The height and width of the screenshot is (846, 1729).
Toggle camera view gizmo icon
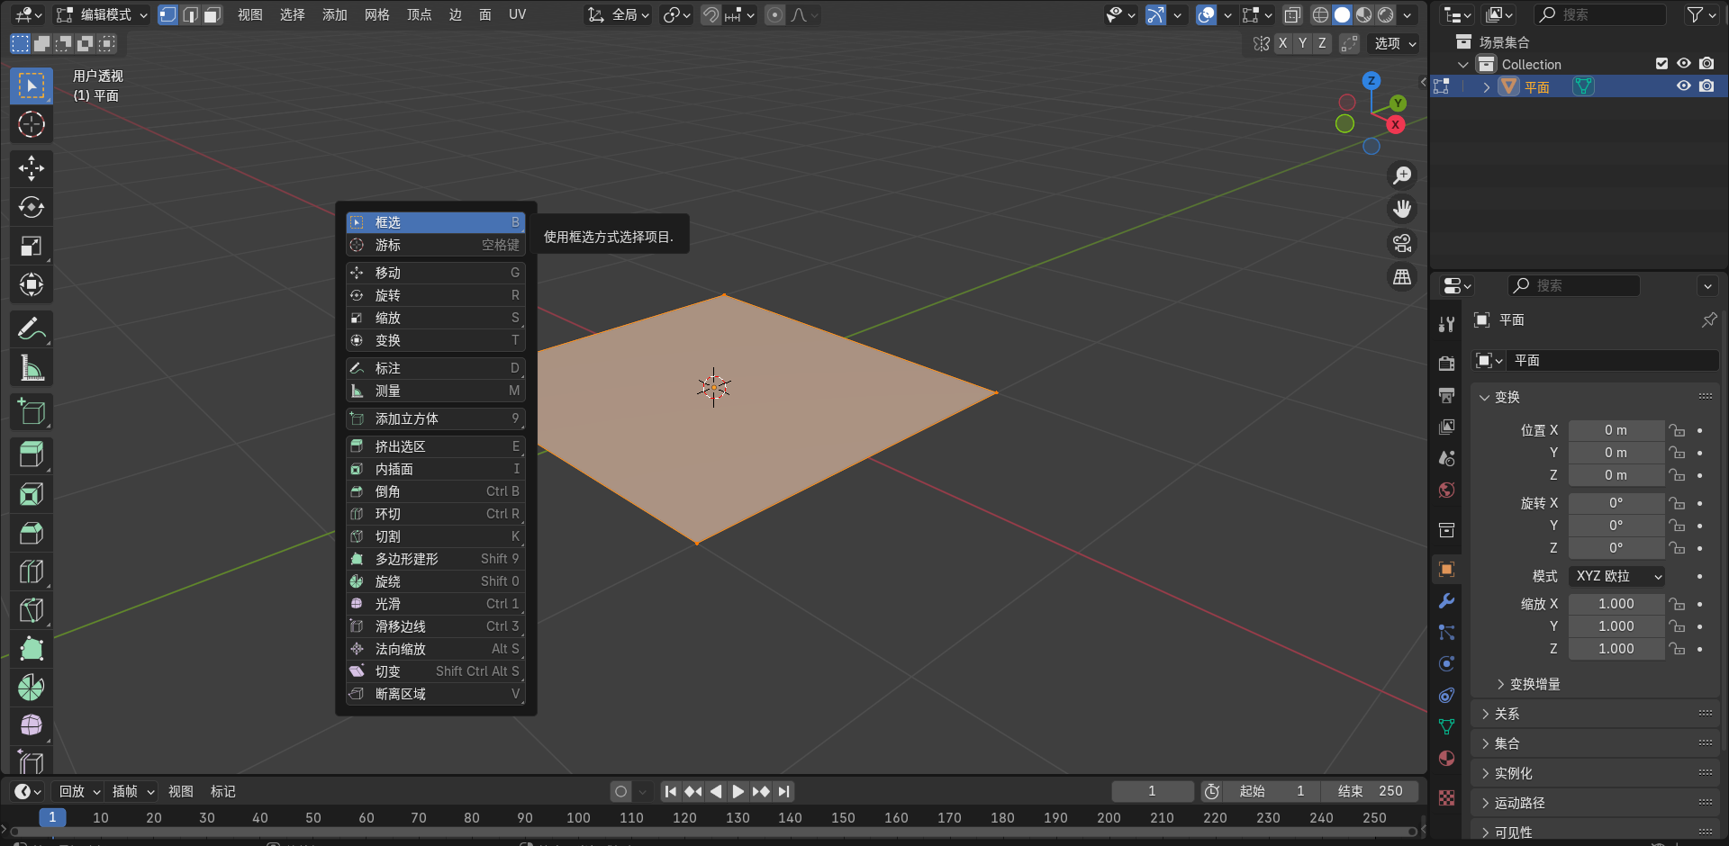click(x=1402, y=243)
